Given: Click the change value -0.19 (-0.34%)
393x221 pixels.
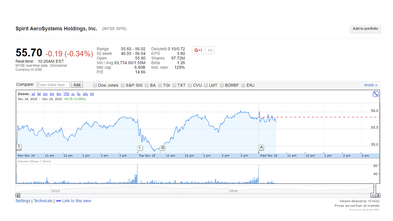Looking at the screenshot, I should 69,54.
